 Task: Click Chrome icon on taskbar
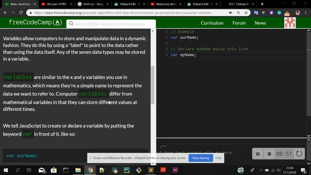pos(90,170)
